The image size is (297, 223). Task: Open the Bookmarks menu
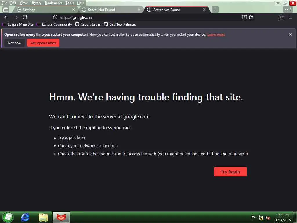tap(53, 3)
